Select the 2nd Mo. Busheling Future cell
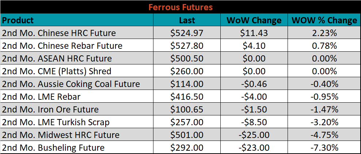This screenshot has width=361, height=154. (77, 147)
